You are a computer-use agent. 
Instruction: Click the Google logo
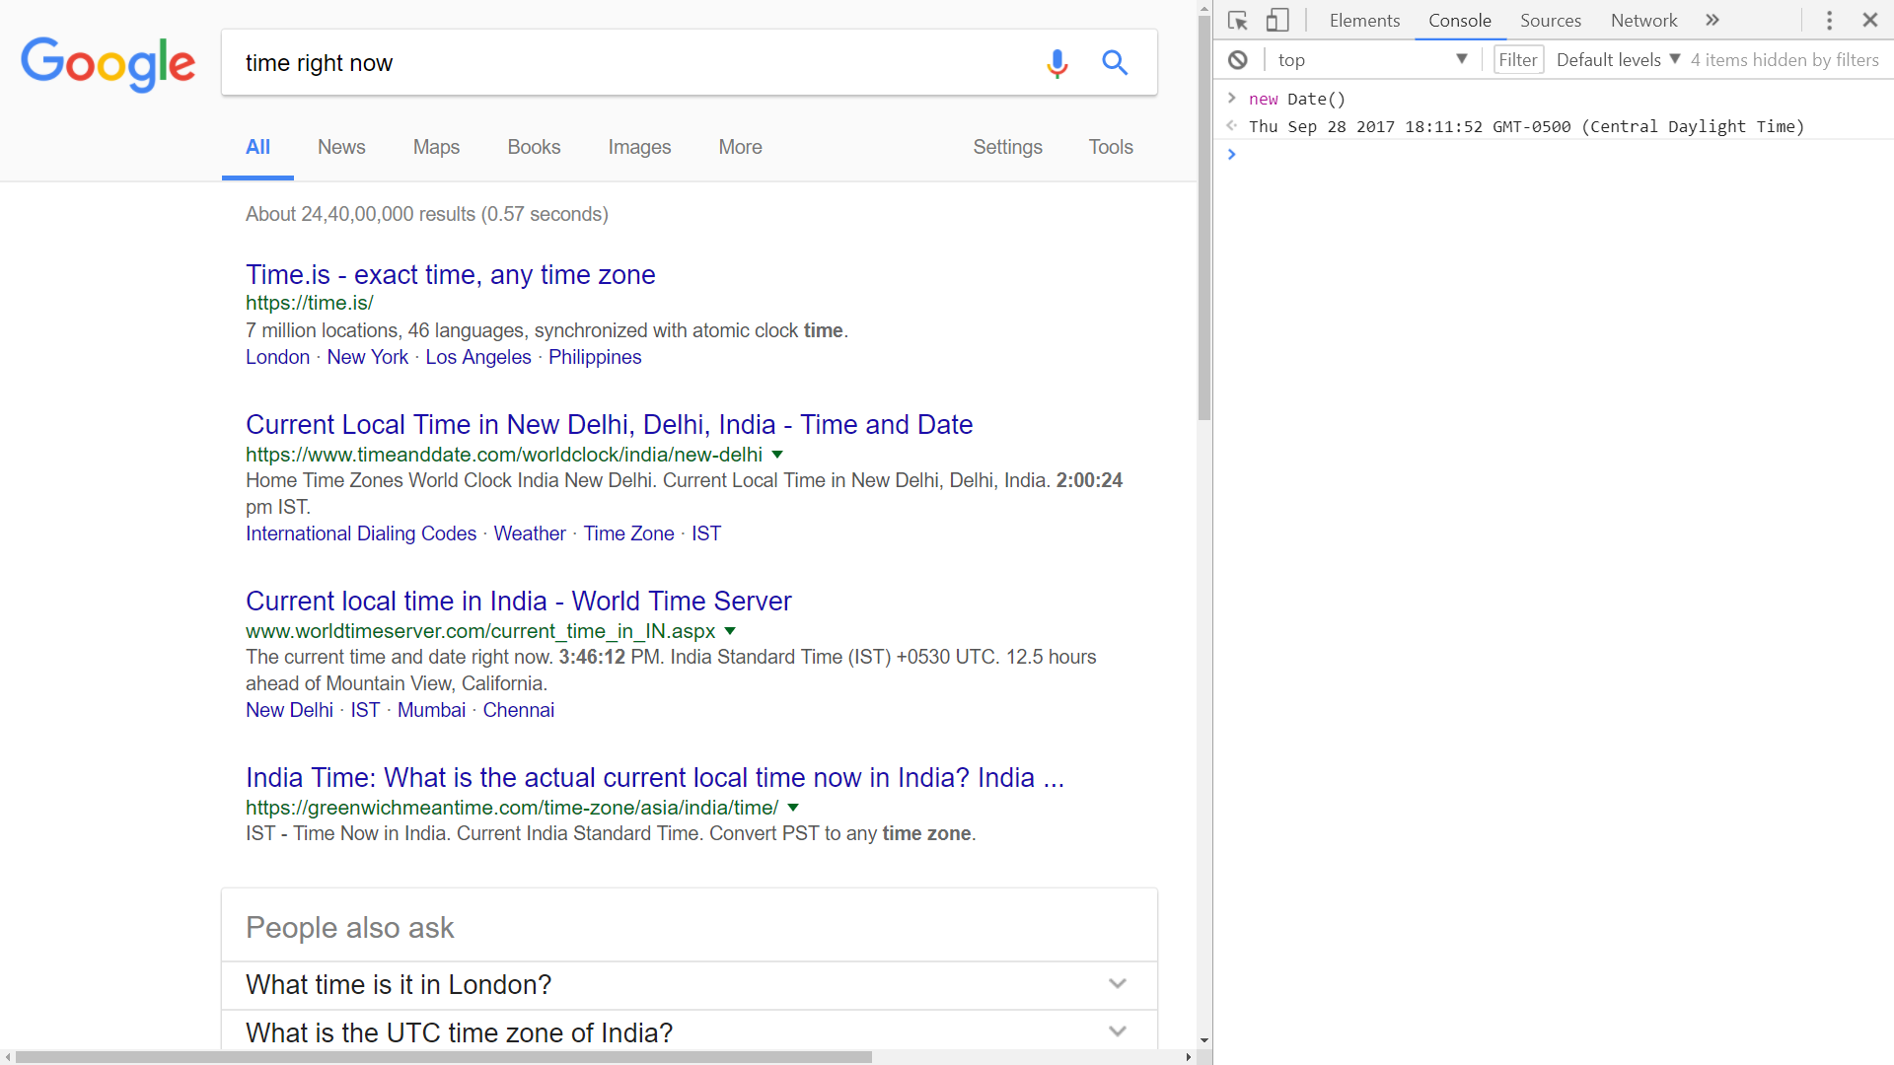[109, 64]
